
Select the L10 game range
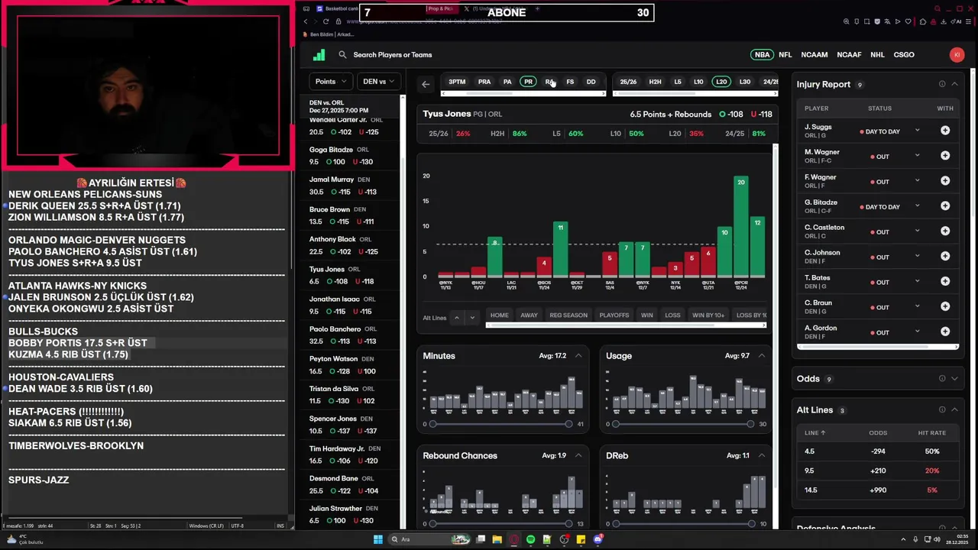point(698,82)
